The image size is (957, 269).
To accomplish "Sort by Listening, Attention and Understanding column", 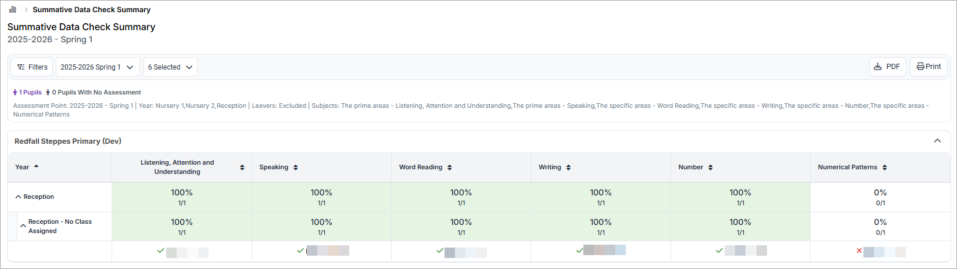I will click(242, 168).
